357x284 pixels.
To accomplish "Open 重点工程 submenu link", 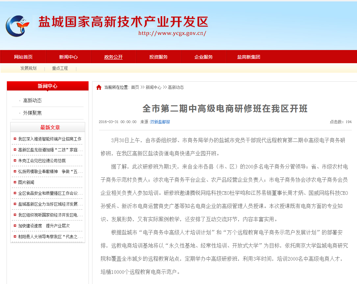I will click(x=60, y=68).
